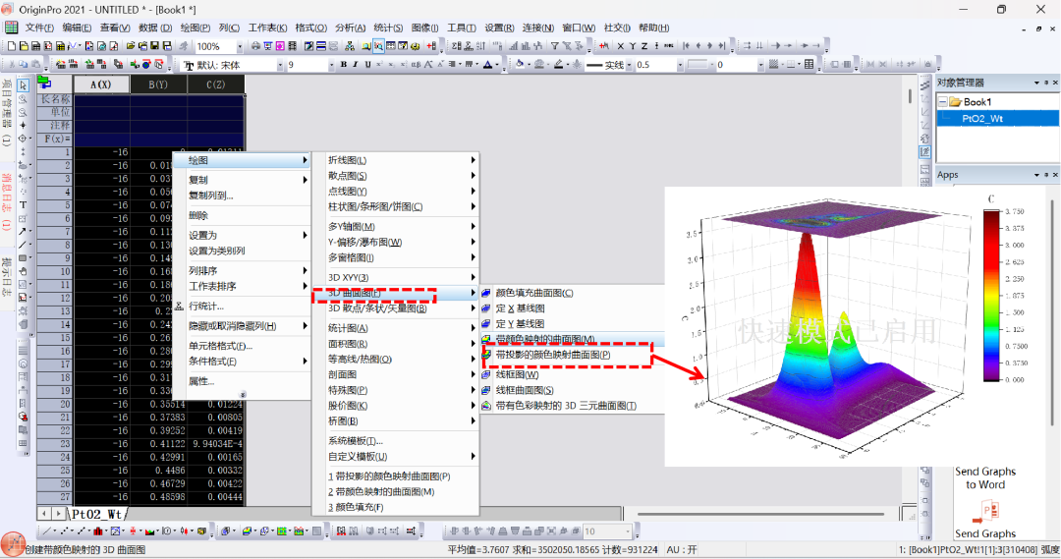The width and height of the screenshot is (1061, 559).
Task: Open 行统计... from context menu
Action: 242,306
